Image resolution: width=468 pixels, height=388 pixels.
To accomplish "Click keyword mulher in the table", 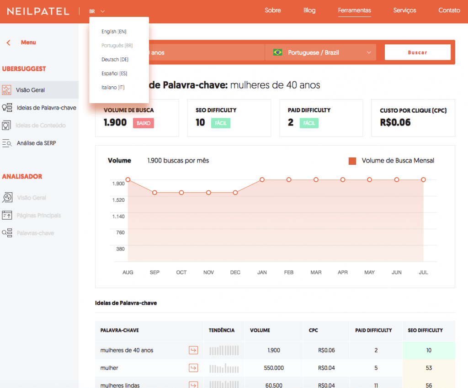I will 109,368.
